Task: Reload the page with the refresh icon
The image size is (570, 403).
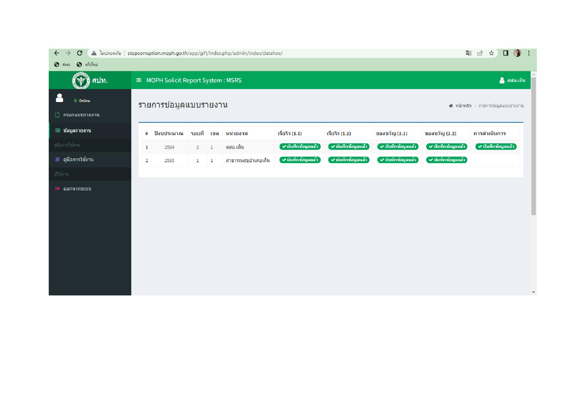Action: [80, 53]
